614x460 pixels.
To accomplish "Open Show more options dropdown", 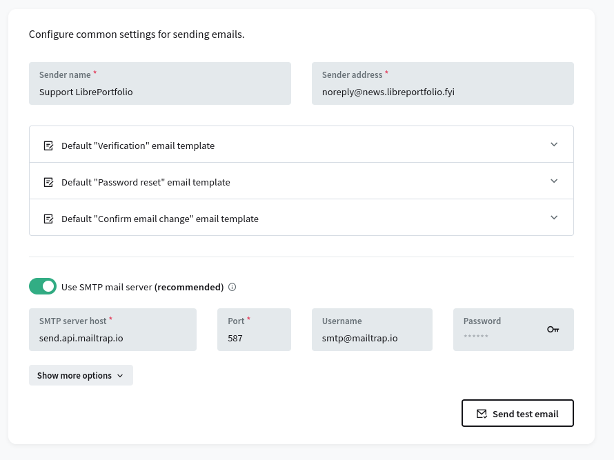I will [81, 375].
